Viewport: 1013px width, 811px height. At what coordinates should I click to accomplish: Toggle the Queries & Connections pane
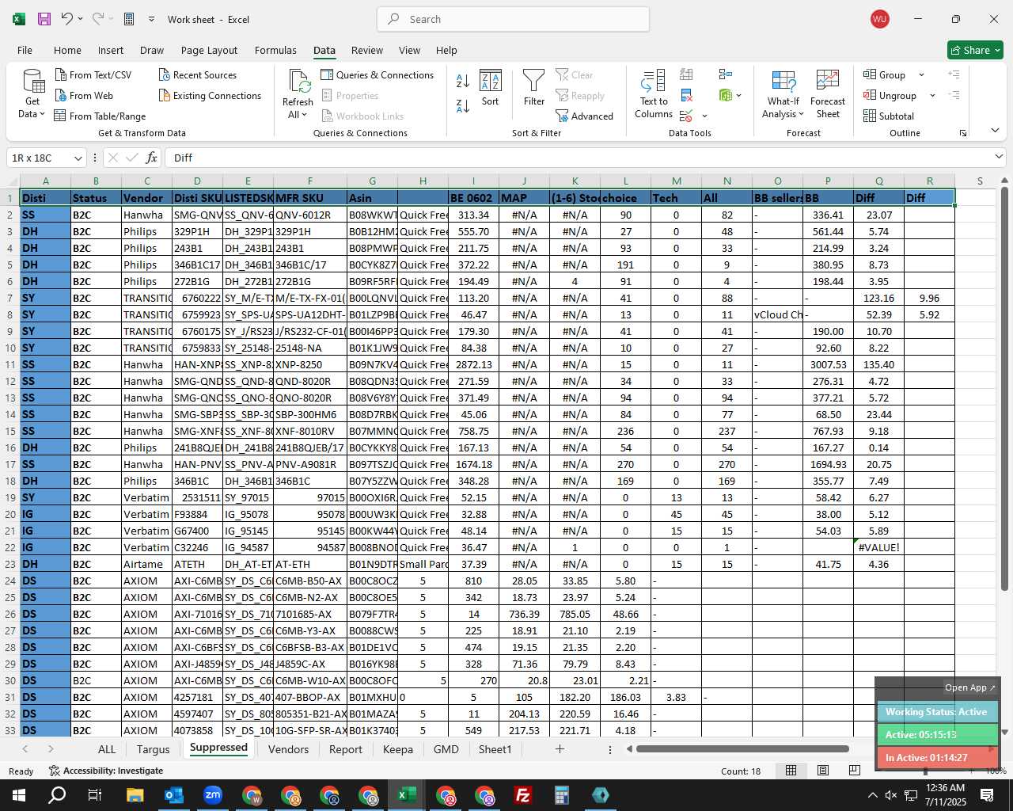pyautogui.click(x=378, y=74)
